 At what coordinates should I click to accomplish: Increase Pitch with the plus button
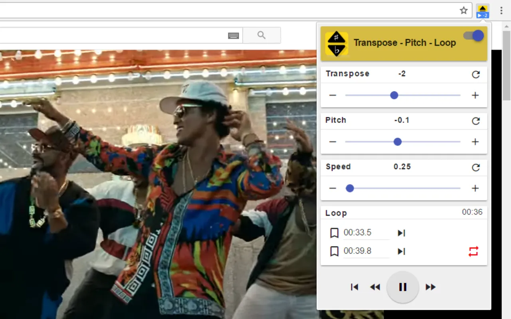point(475,142)
